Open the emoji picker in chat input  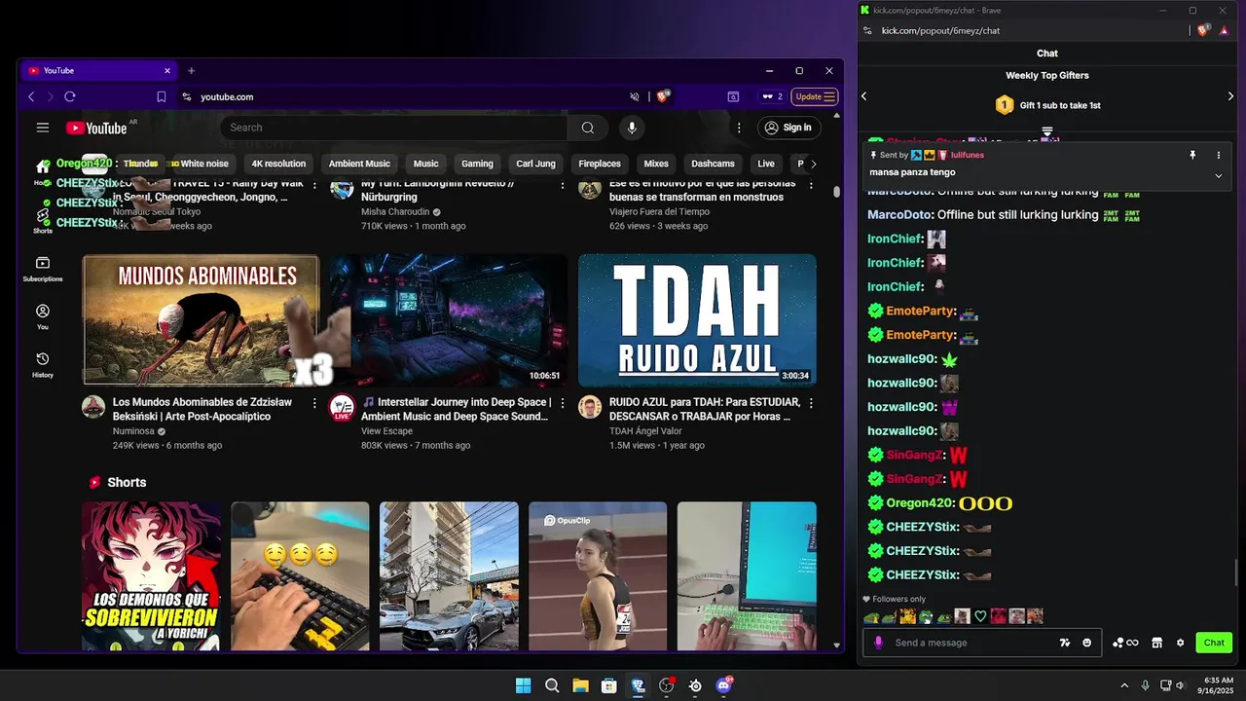1087,643
